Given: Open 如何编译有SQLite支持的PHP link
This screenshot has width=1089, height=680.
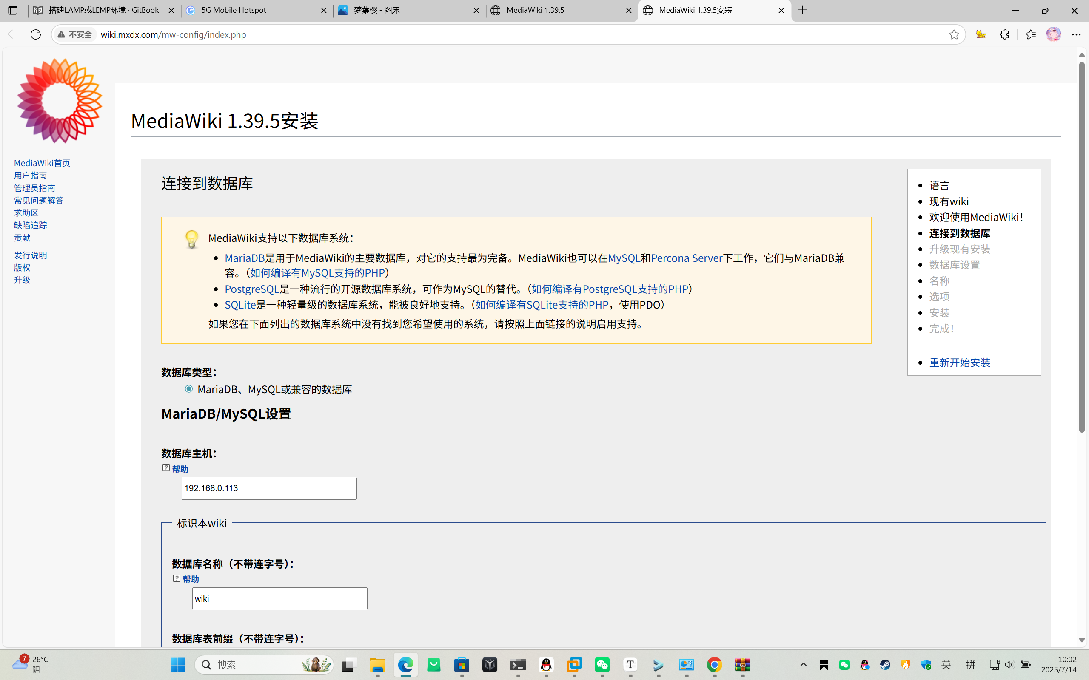Looking at the screenshot, I should point(542,304).
